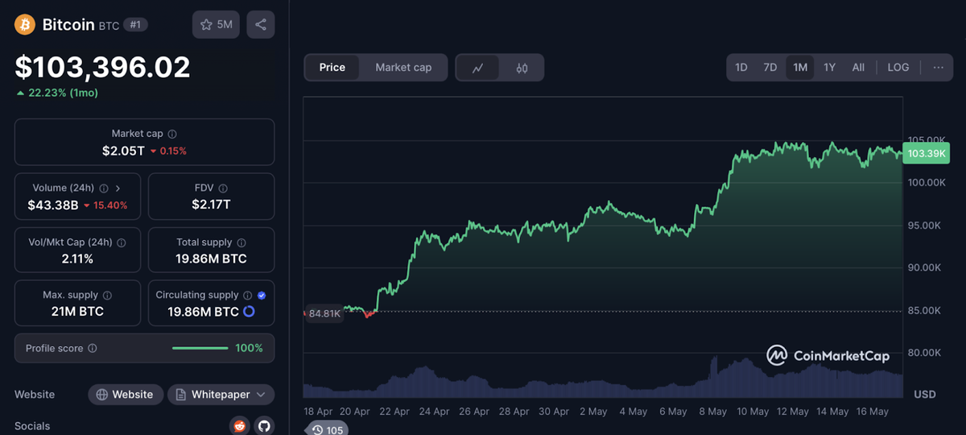Switch chart to Price tab
Viewport: 966px width, 435px height.
point(332,68)
